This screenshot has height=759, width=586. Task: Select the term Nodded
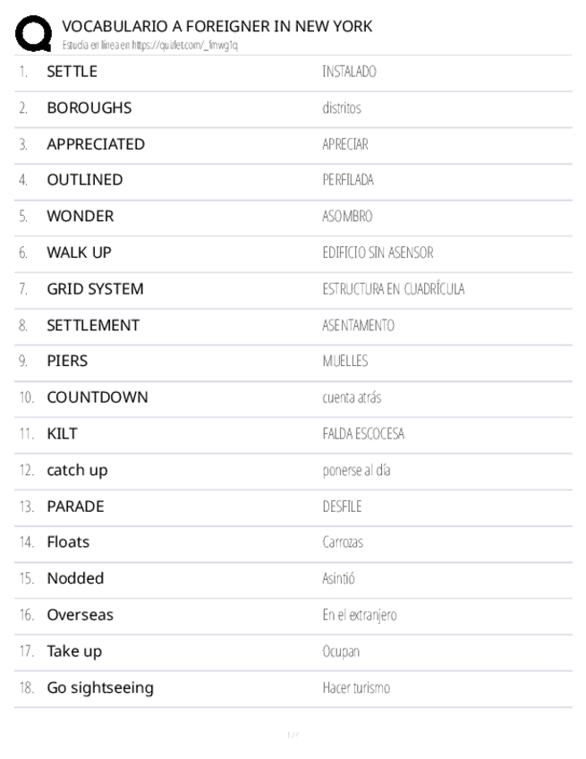[x=75, y=578]
